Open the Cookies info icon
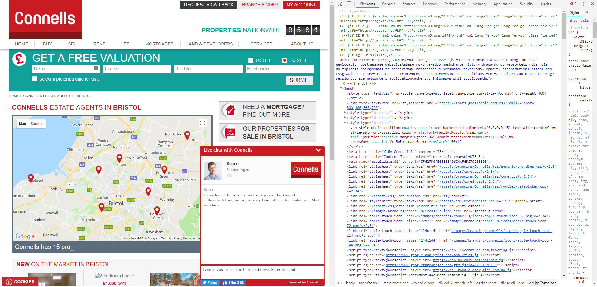 point(9,282)
